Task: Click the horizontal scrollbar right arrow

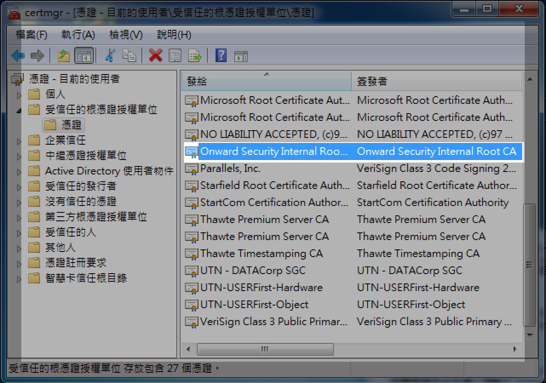Action: pos(515,349)
